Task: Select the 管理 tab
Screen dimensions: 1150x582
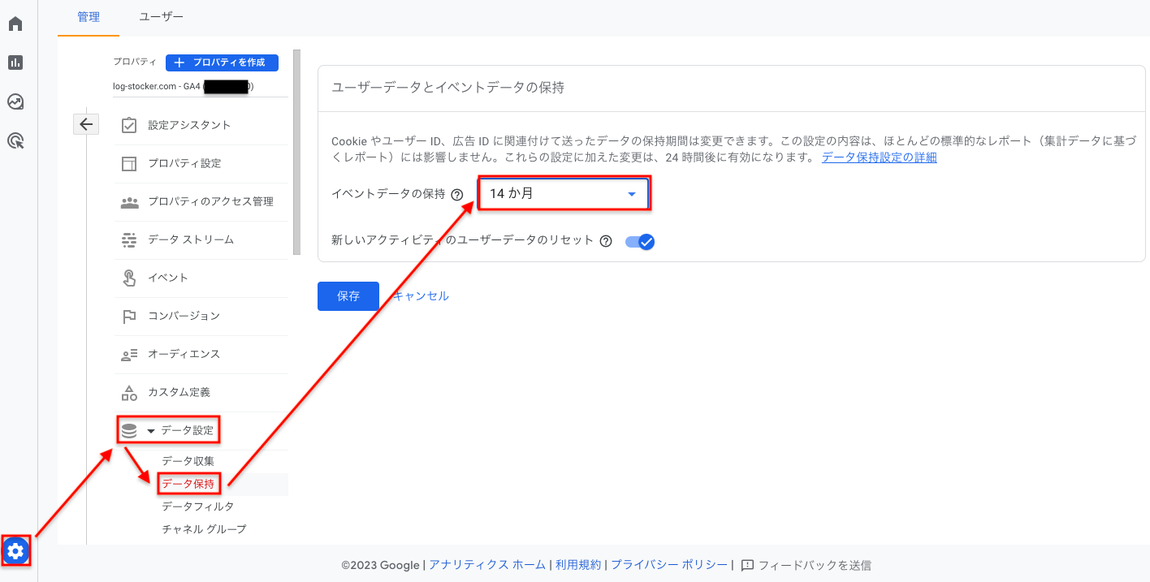Action: pos(89,17)
